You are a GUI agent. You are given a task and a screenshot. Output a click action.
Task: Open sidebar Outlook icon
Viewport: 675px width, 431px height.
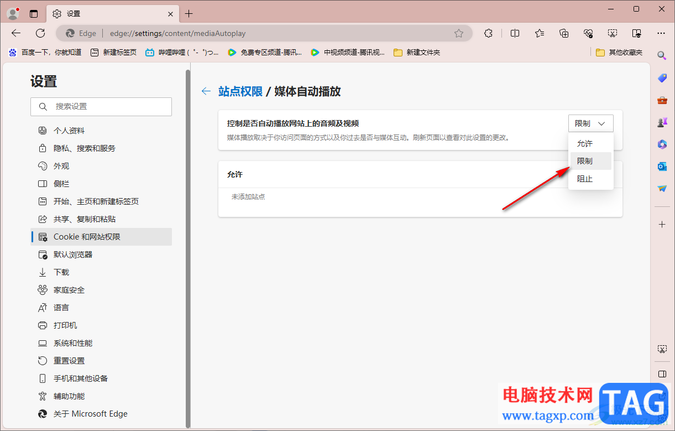pos(662,167)
